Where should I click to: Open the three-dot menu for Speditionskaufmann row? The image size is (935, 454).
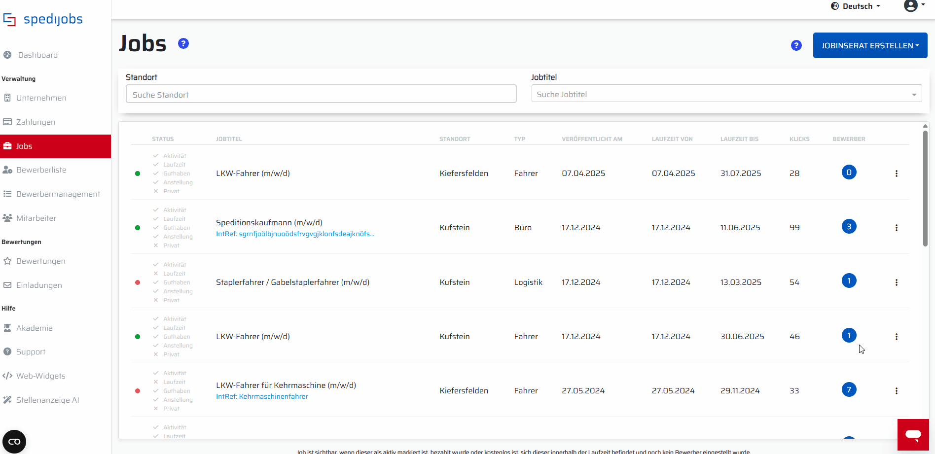click(897, 228)
